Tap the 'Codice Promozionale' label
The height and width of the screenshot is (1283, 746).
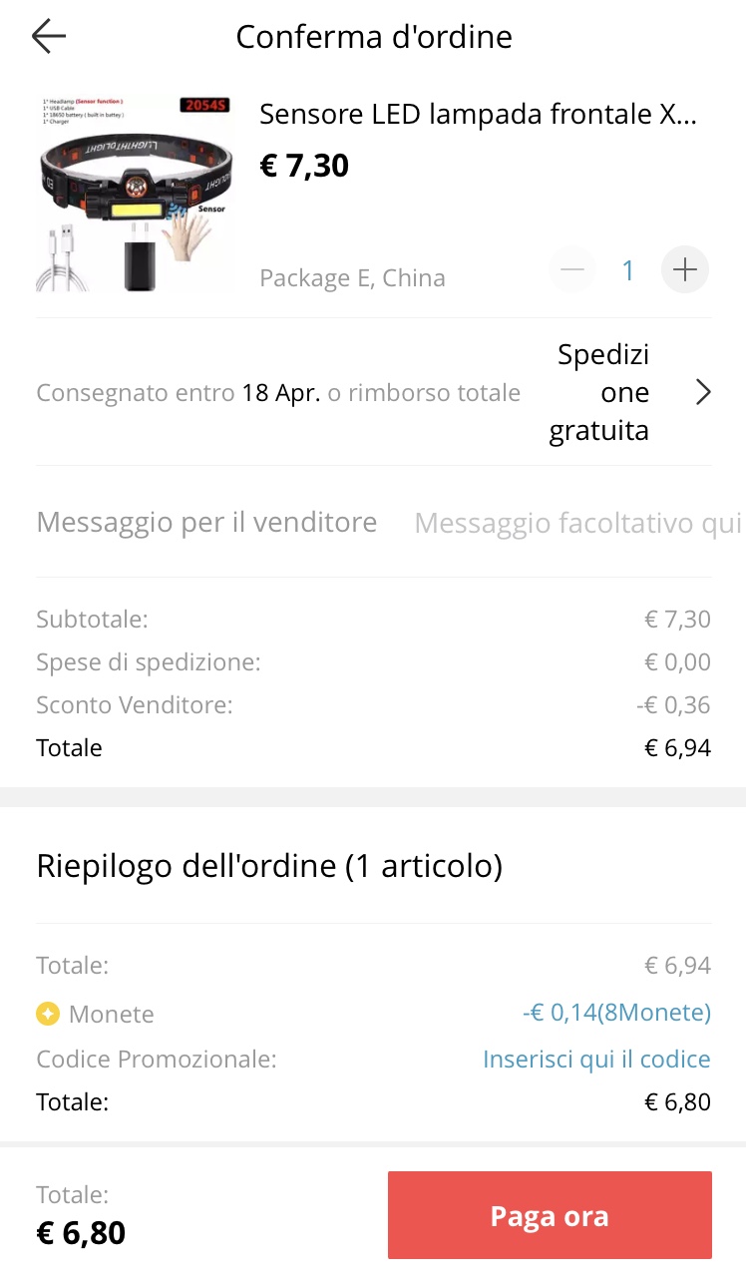tap(157, 1060)
